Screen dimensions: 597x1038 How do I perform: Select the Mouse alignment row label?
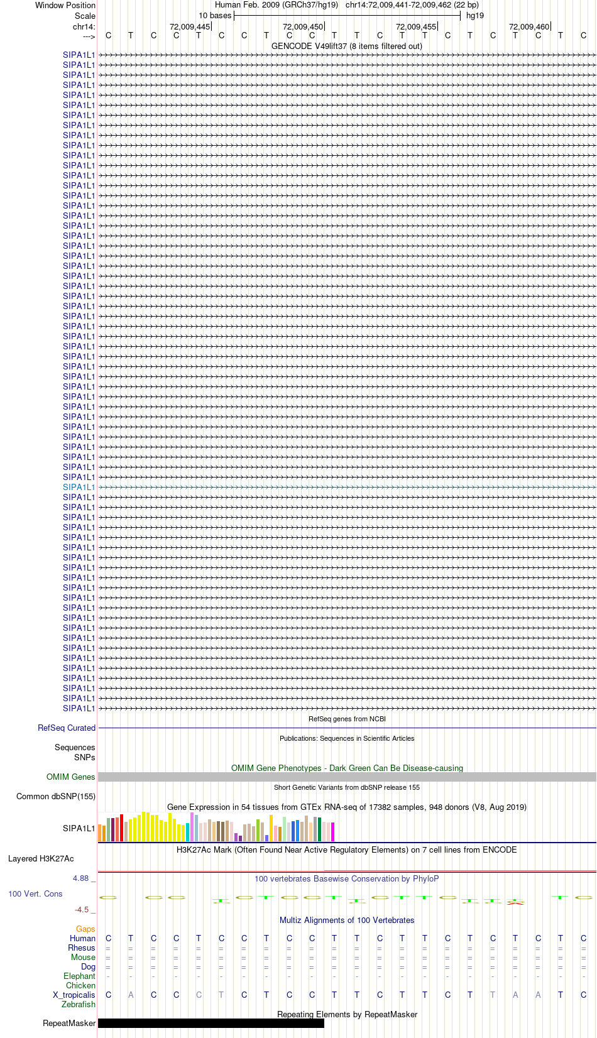[x=83, y=957]
